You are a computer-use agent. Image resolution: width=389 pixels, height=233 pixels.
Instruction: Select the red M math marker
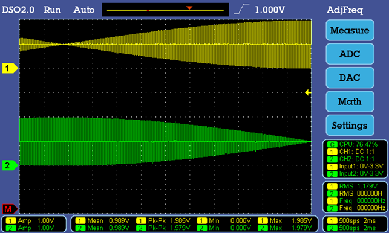click(10, 209)
